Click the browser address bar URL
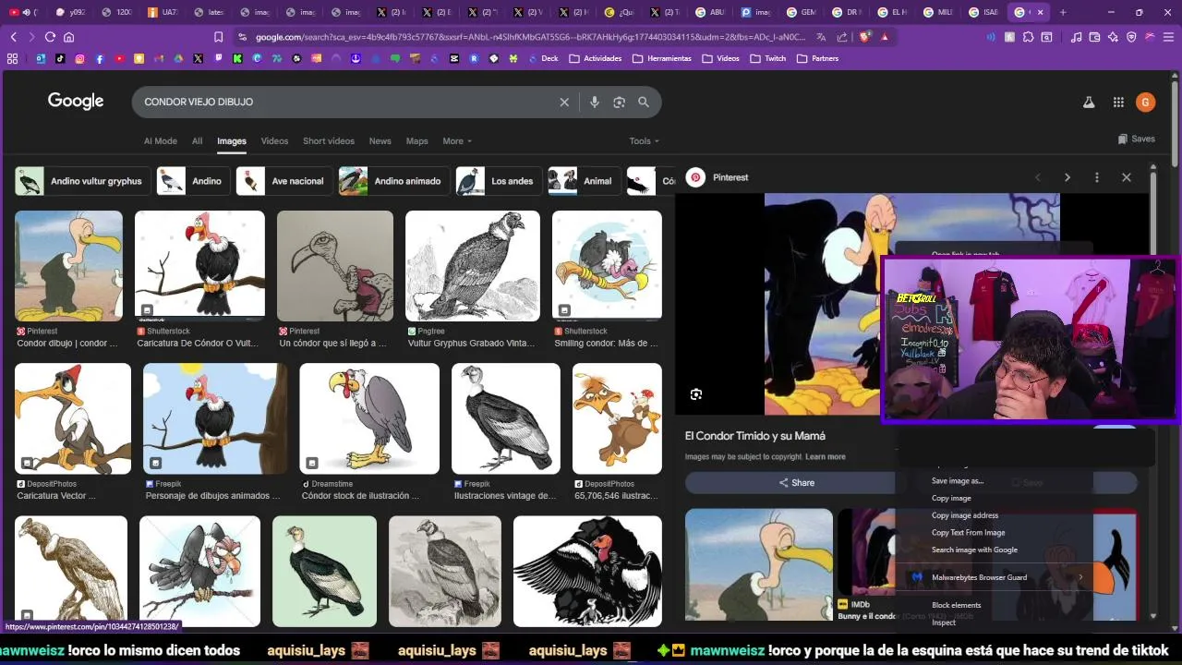The image size is (1182, 665). point(531,37)
